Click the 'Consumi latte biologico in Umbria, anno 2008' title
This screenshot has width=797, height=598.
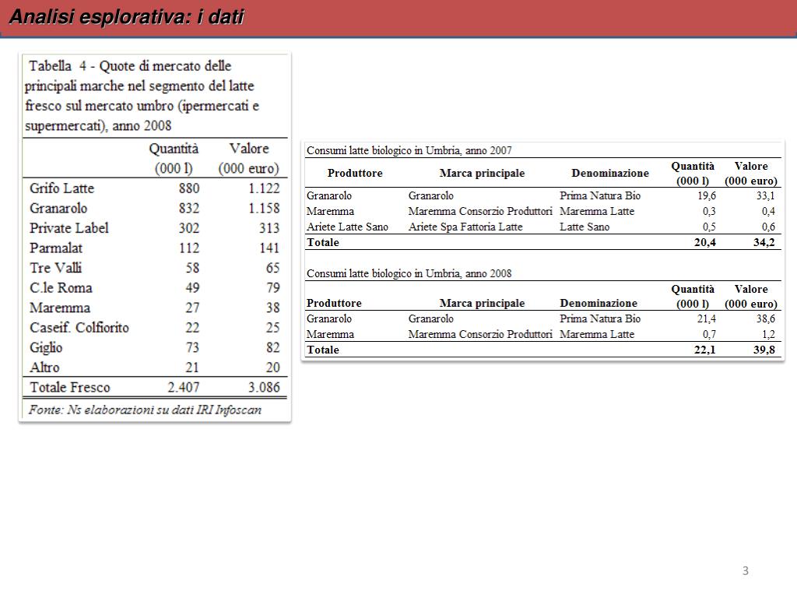[x=409, y=273]
